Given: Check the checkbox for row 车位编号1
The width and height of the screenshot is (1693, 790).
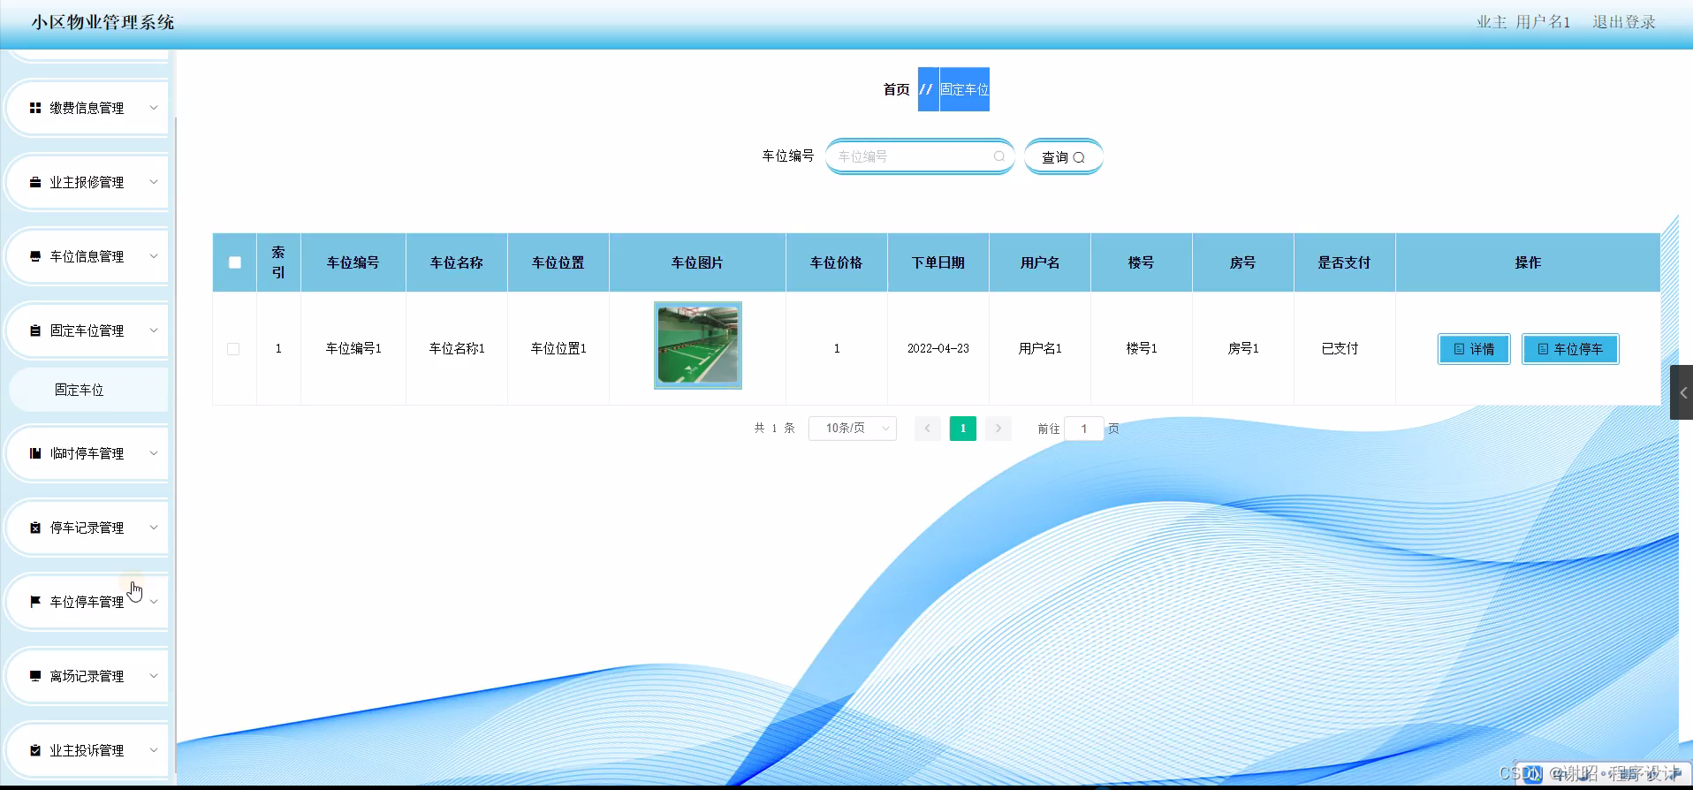Looking at the screenshot, I should pos(233,349).
